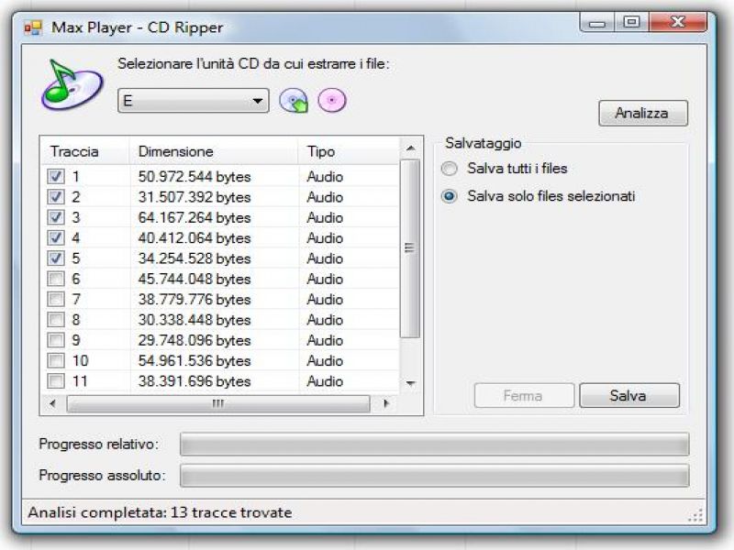Click the window resize grip in status bar
This screenshot has height=550, width=734.
pos(696,515)
